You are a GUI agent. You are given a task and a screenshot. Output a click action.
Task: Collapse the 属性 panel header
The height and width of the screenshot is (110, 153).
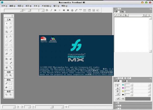[116, 9]
